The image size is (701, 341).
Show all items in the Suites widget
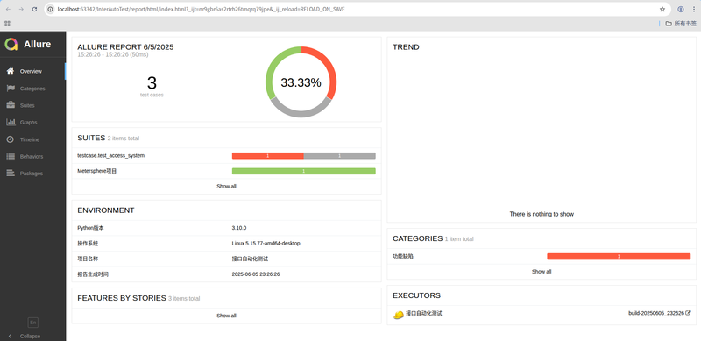click(226, 186)
